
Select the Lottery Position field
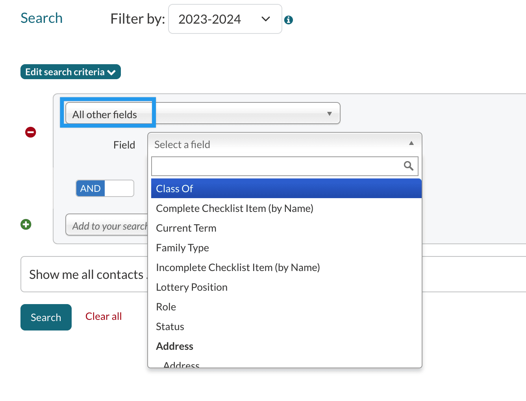click(x=191, y=287)
